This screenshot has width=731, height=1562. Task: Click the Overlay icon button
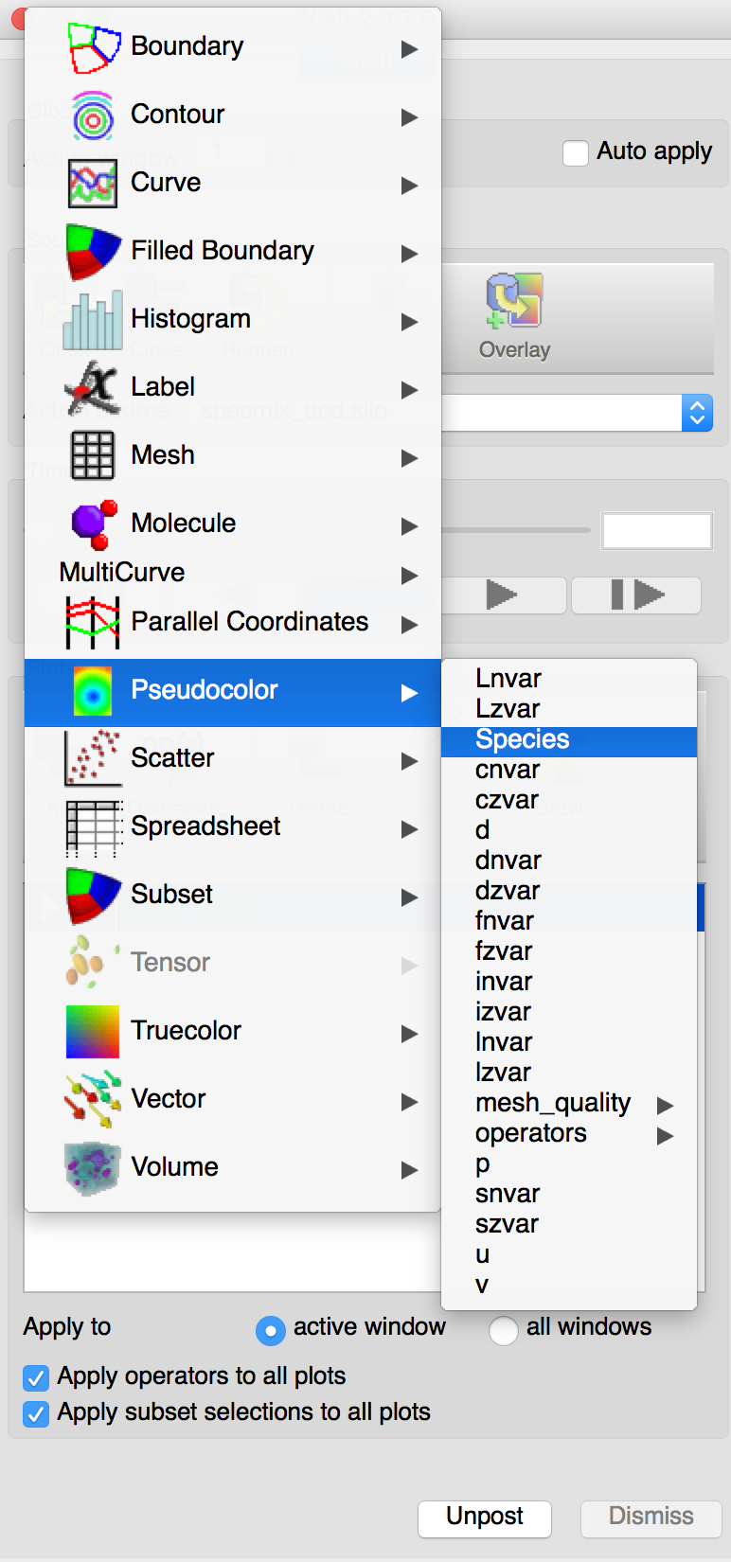[x=514, y=317]
